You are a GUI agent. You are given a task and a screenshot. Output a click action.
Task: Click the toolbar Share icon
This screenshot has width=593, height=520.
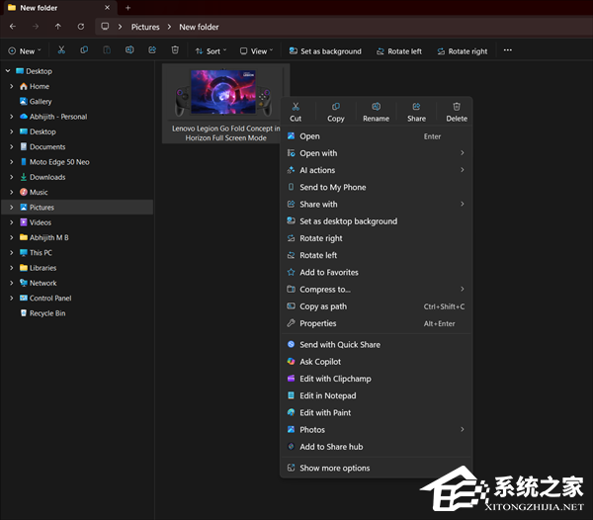click(x=152, y=50)
